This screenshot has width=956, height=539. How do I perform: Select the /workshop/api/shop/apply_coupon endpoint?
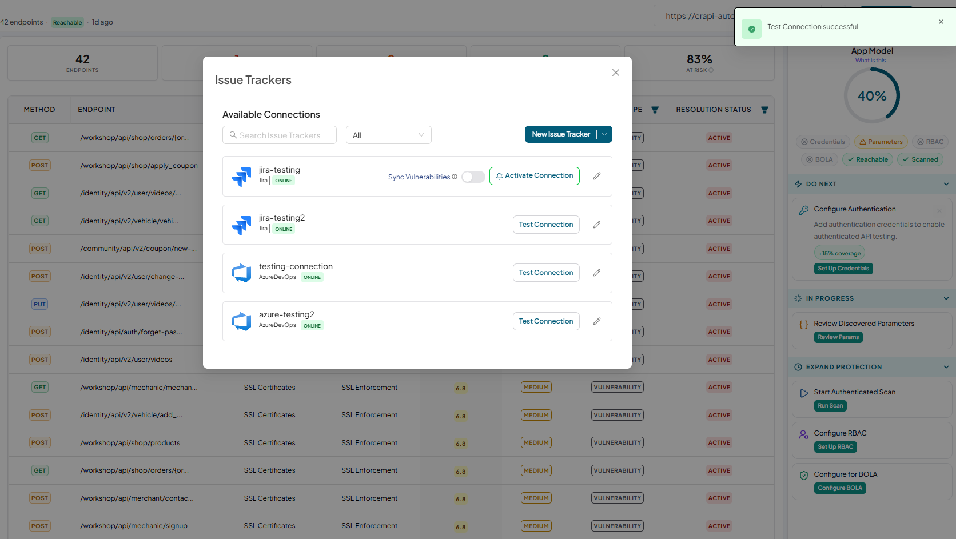pyautogui.click(x=139, y=166)
